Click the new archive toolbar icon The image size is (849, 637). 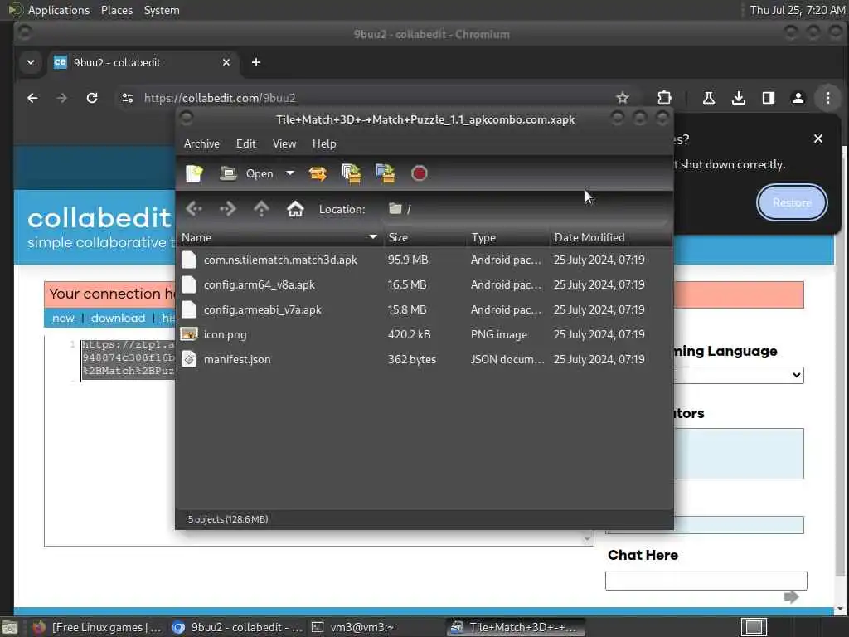194,173
